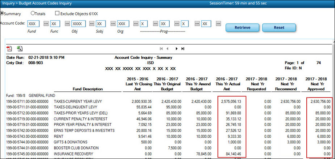The height and width of the screenshot is (159, 335).
Task: Click the Inquiry breadcrumb in the header
Action: click(8, 3)
